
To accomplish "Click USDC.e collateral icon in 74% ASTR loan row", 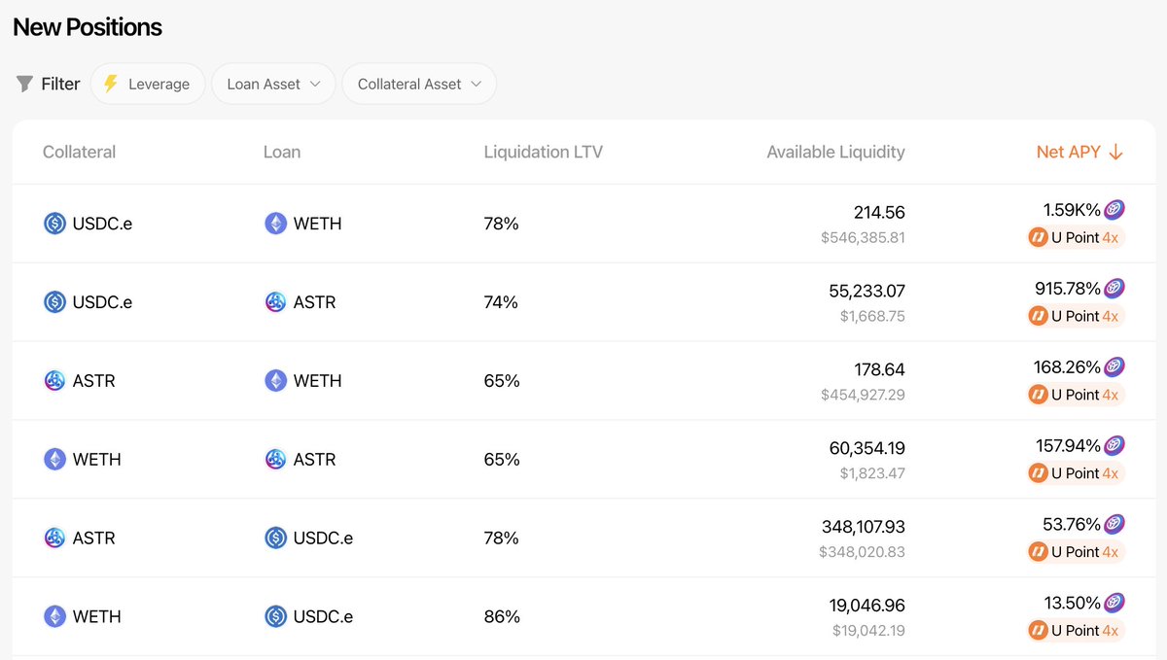I will tap(55, 302).
